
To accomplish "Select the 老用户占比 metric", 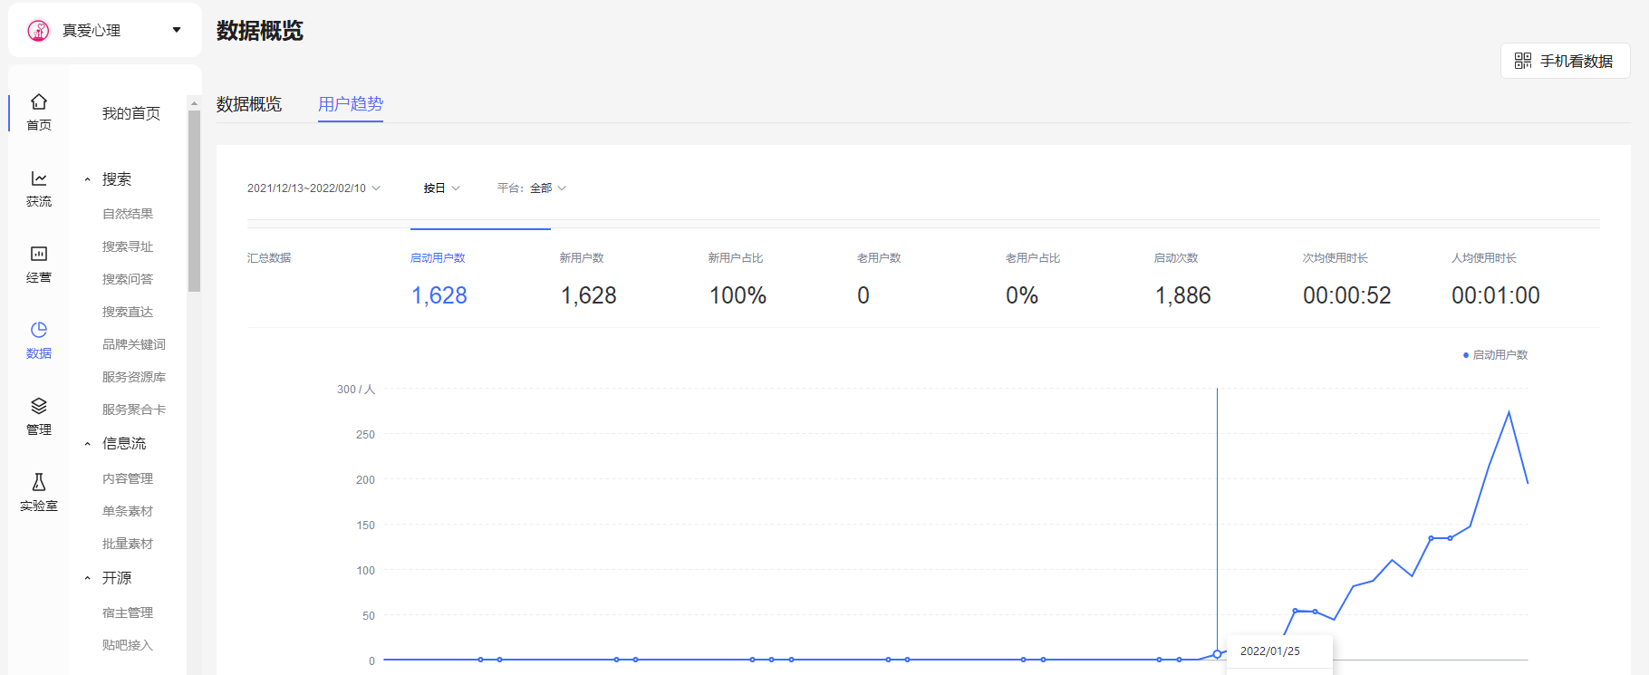I will [x=1033, y=258].
